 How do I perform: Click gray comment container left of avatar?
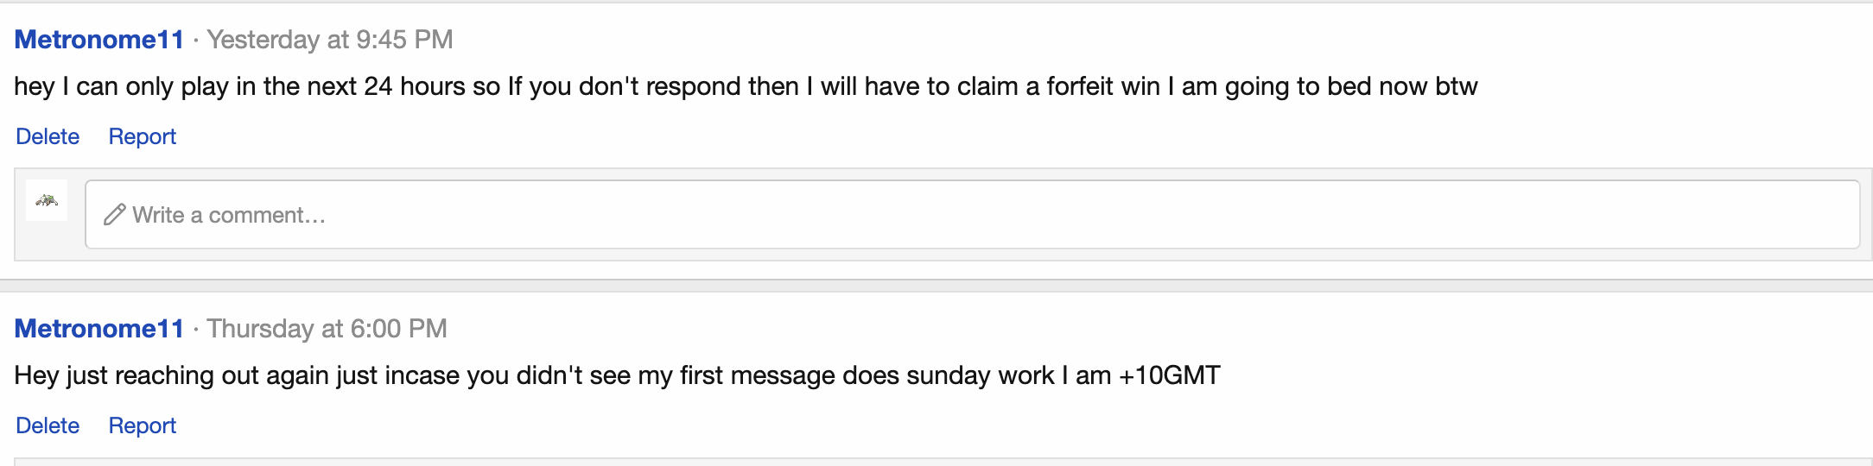(x=20, y=214)
